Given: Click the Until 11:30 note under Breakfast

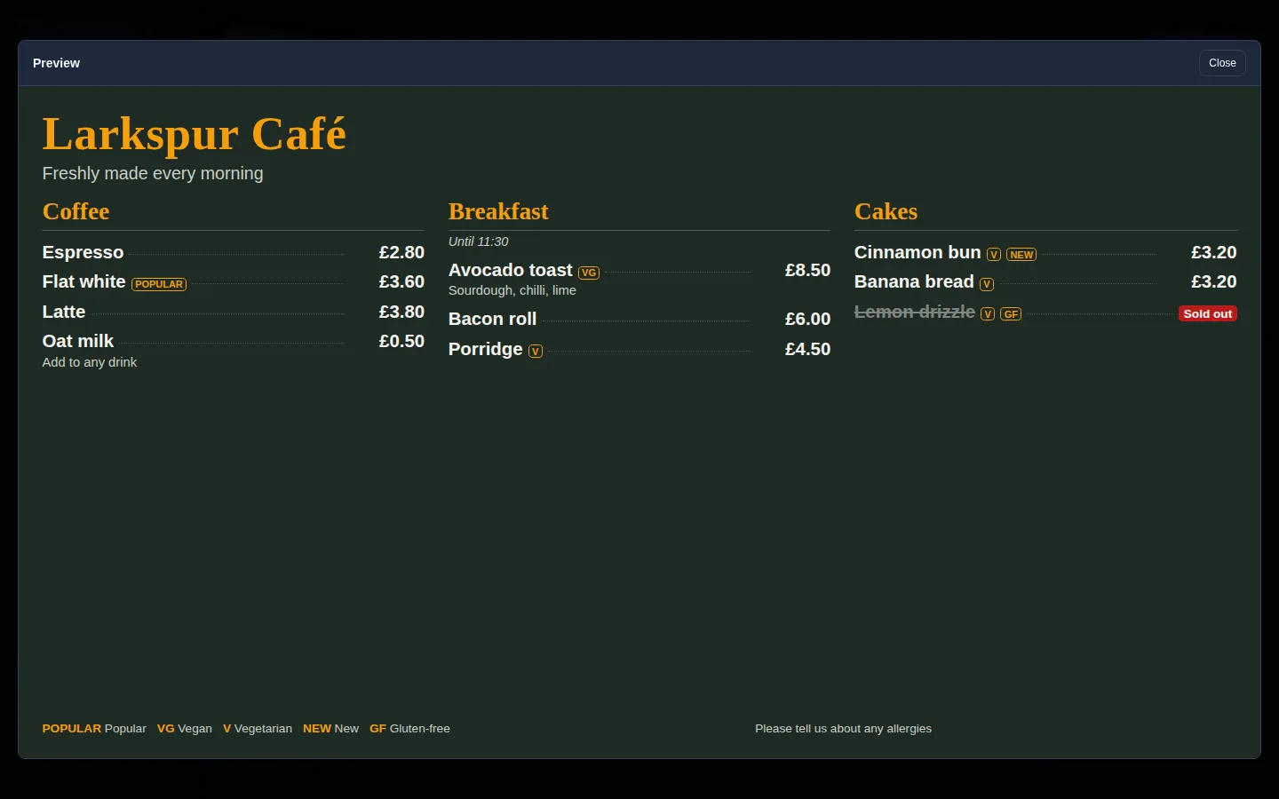Looking at the screenshot, I should 479,241.
